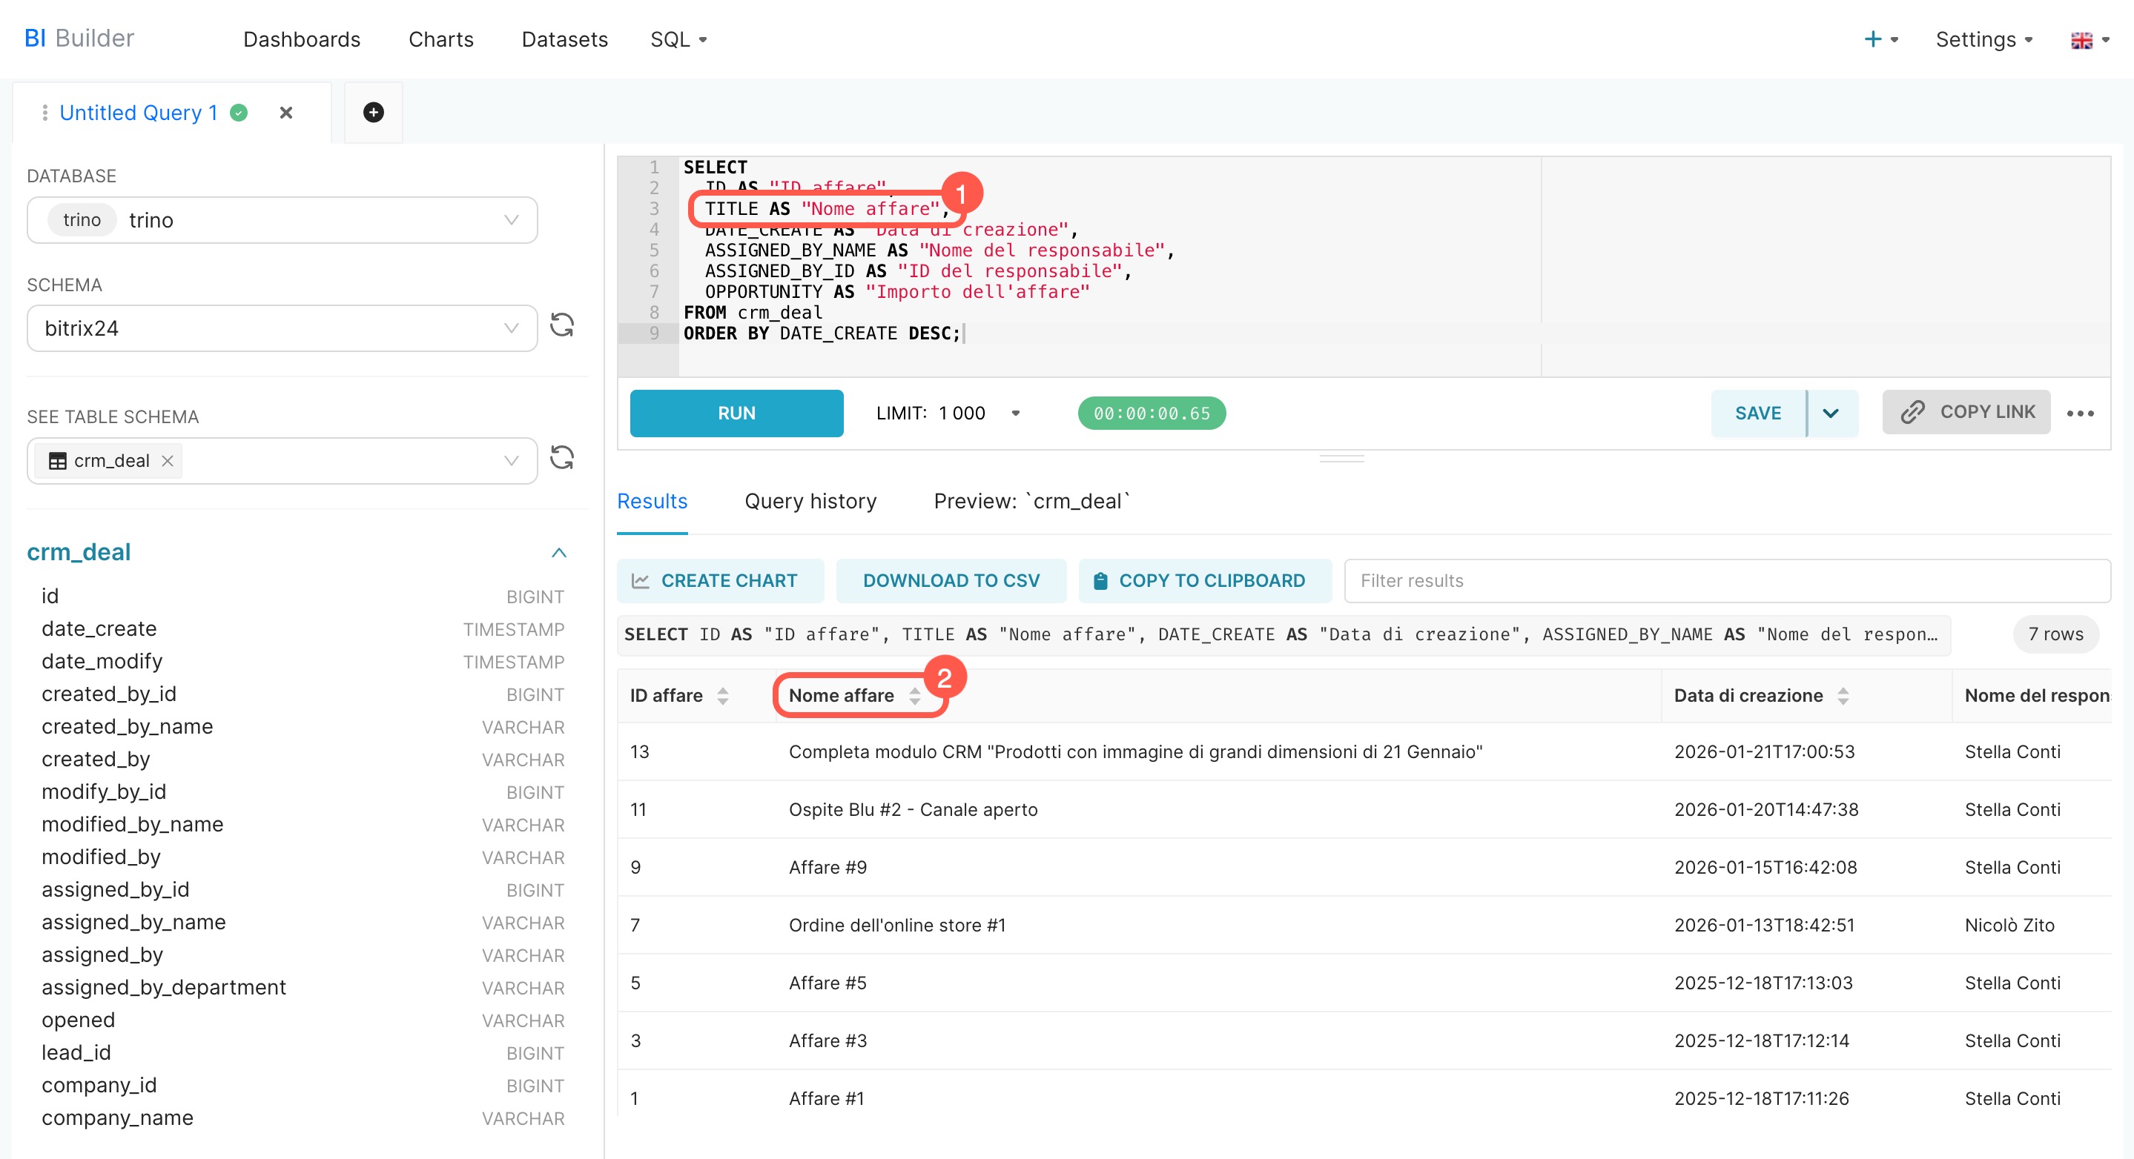Open the three-dots more options menu

point(2079,413)
